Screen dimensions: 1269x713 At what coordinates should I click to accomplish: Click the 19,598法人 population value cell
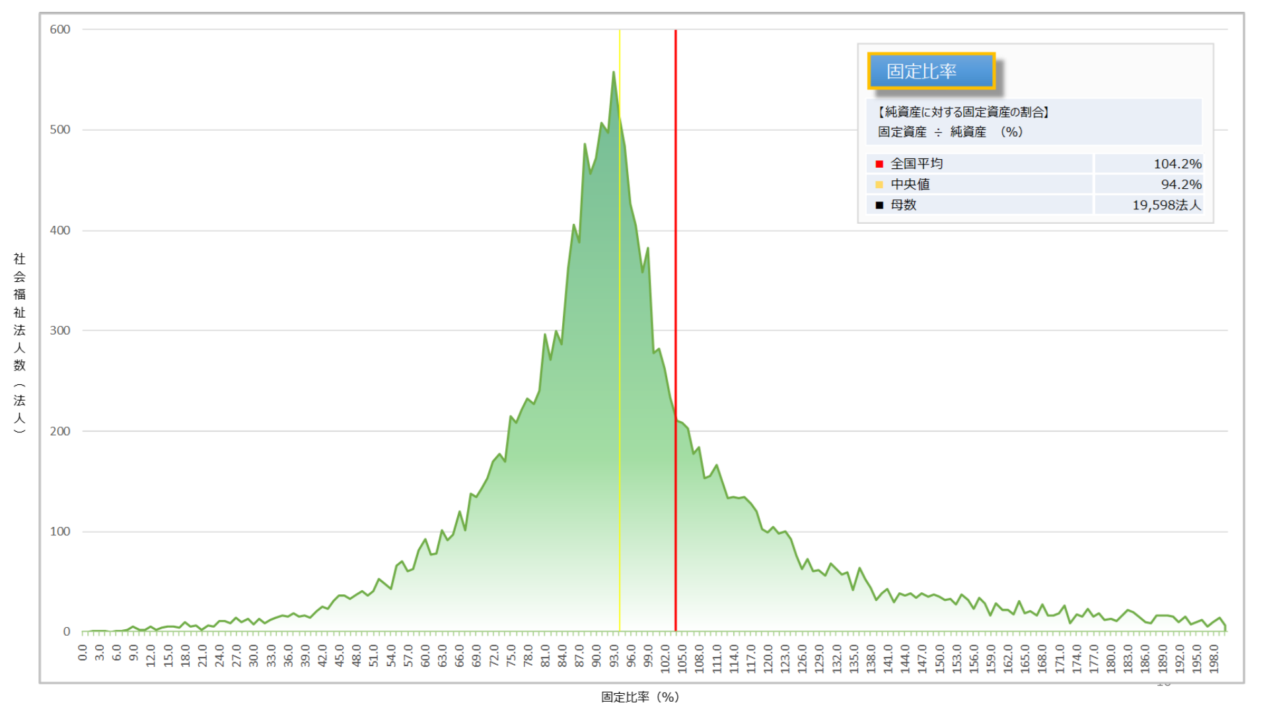pos(1166,205)
